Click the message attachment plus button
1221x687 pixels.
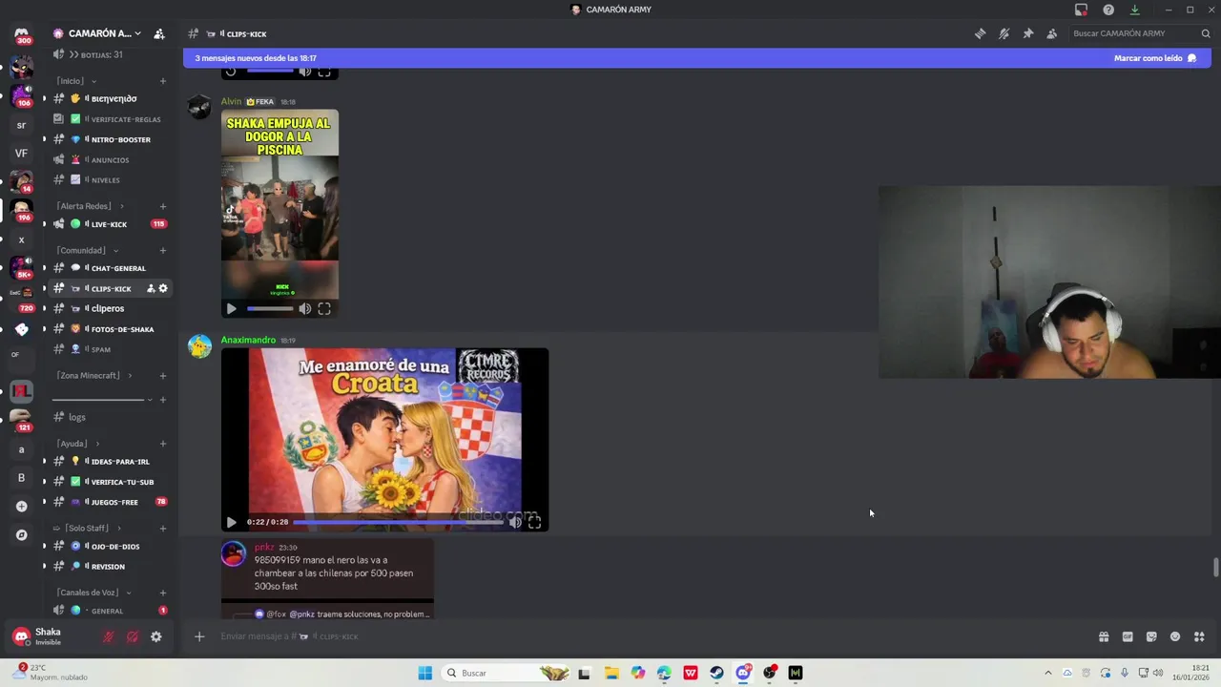coord(199,636)
